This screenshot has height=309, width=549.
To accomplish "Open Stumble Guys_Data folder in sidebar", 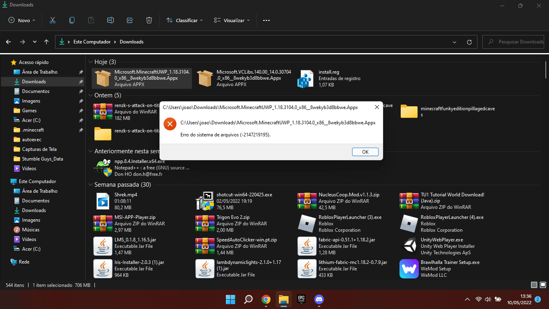I will pyautogui.click(x=43, y=159).
